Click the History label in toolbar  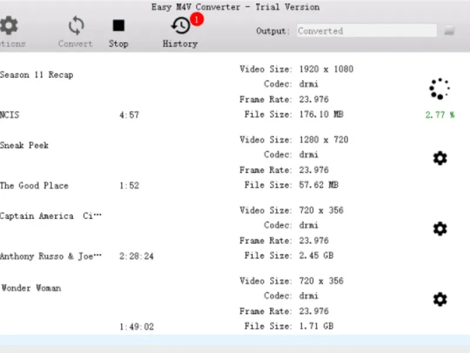[180, 44]
